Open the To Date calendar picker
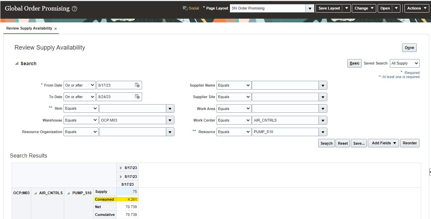 point(137,96)
